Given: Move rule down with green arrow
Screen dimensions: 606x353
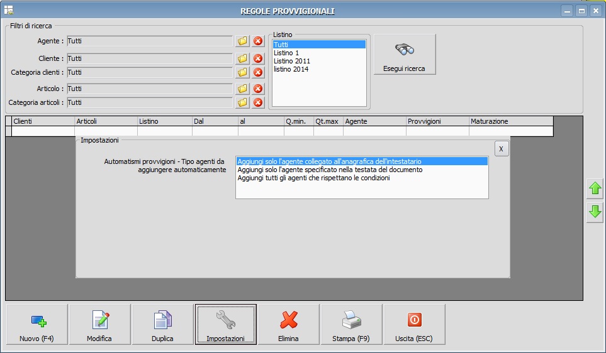Looking at the screenshot, I should (x=595, y=212).
